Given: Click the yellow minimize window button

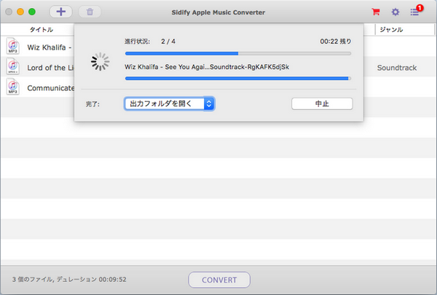Looking at the screenshot, I should click(x=20, y=12).
